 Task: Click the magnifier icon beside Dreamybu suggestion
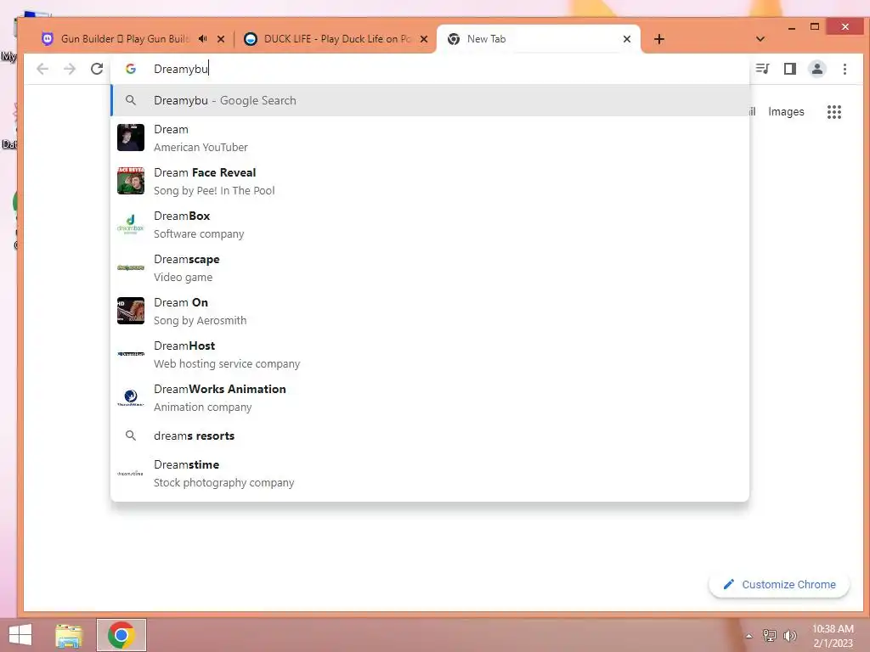[131, 100]
